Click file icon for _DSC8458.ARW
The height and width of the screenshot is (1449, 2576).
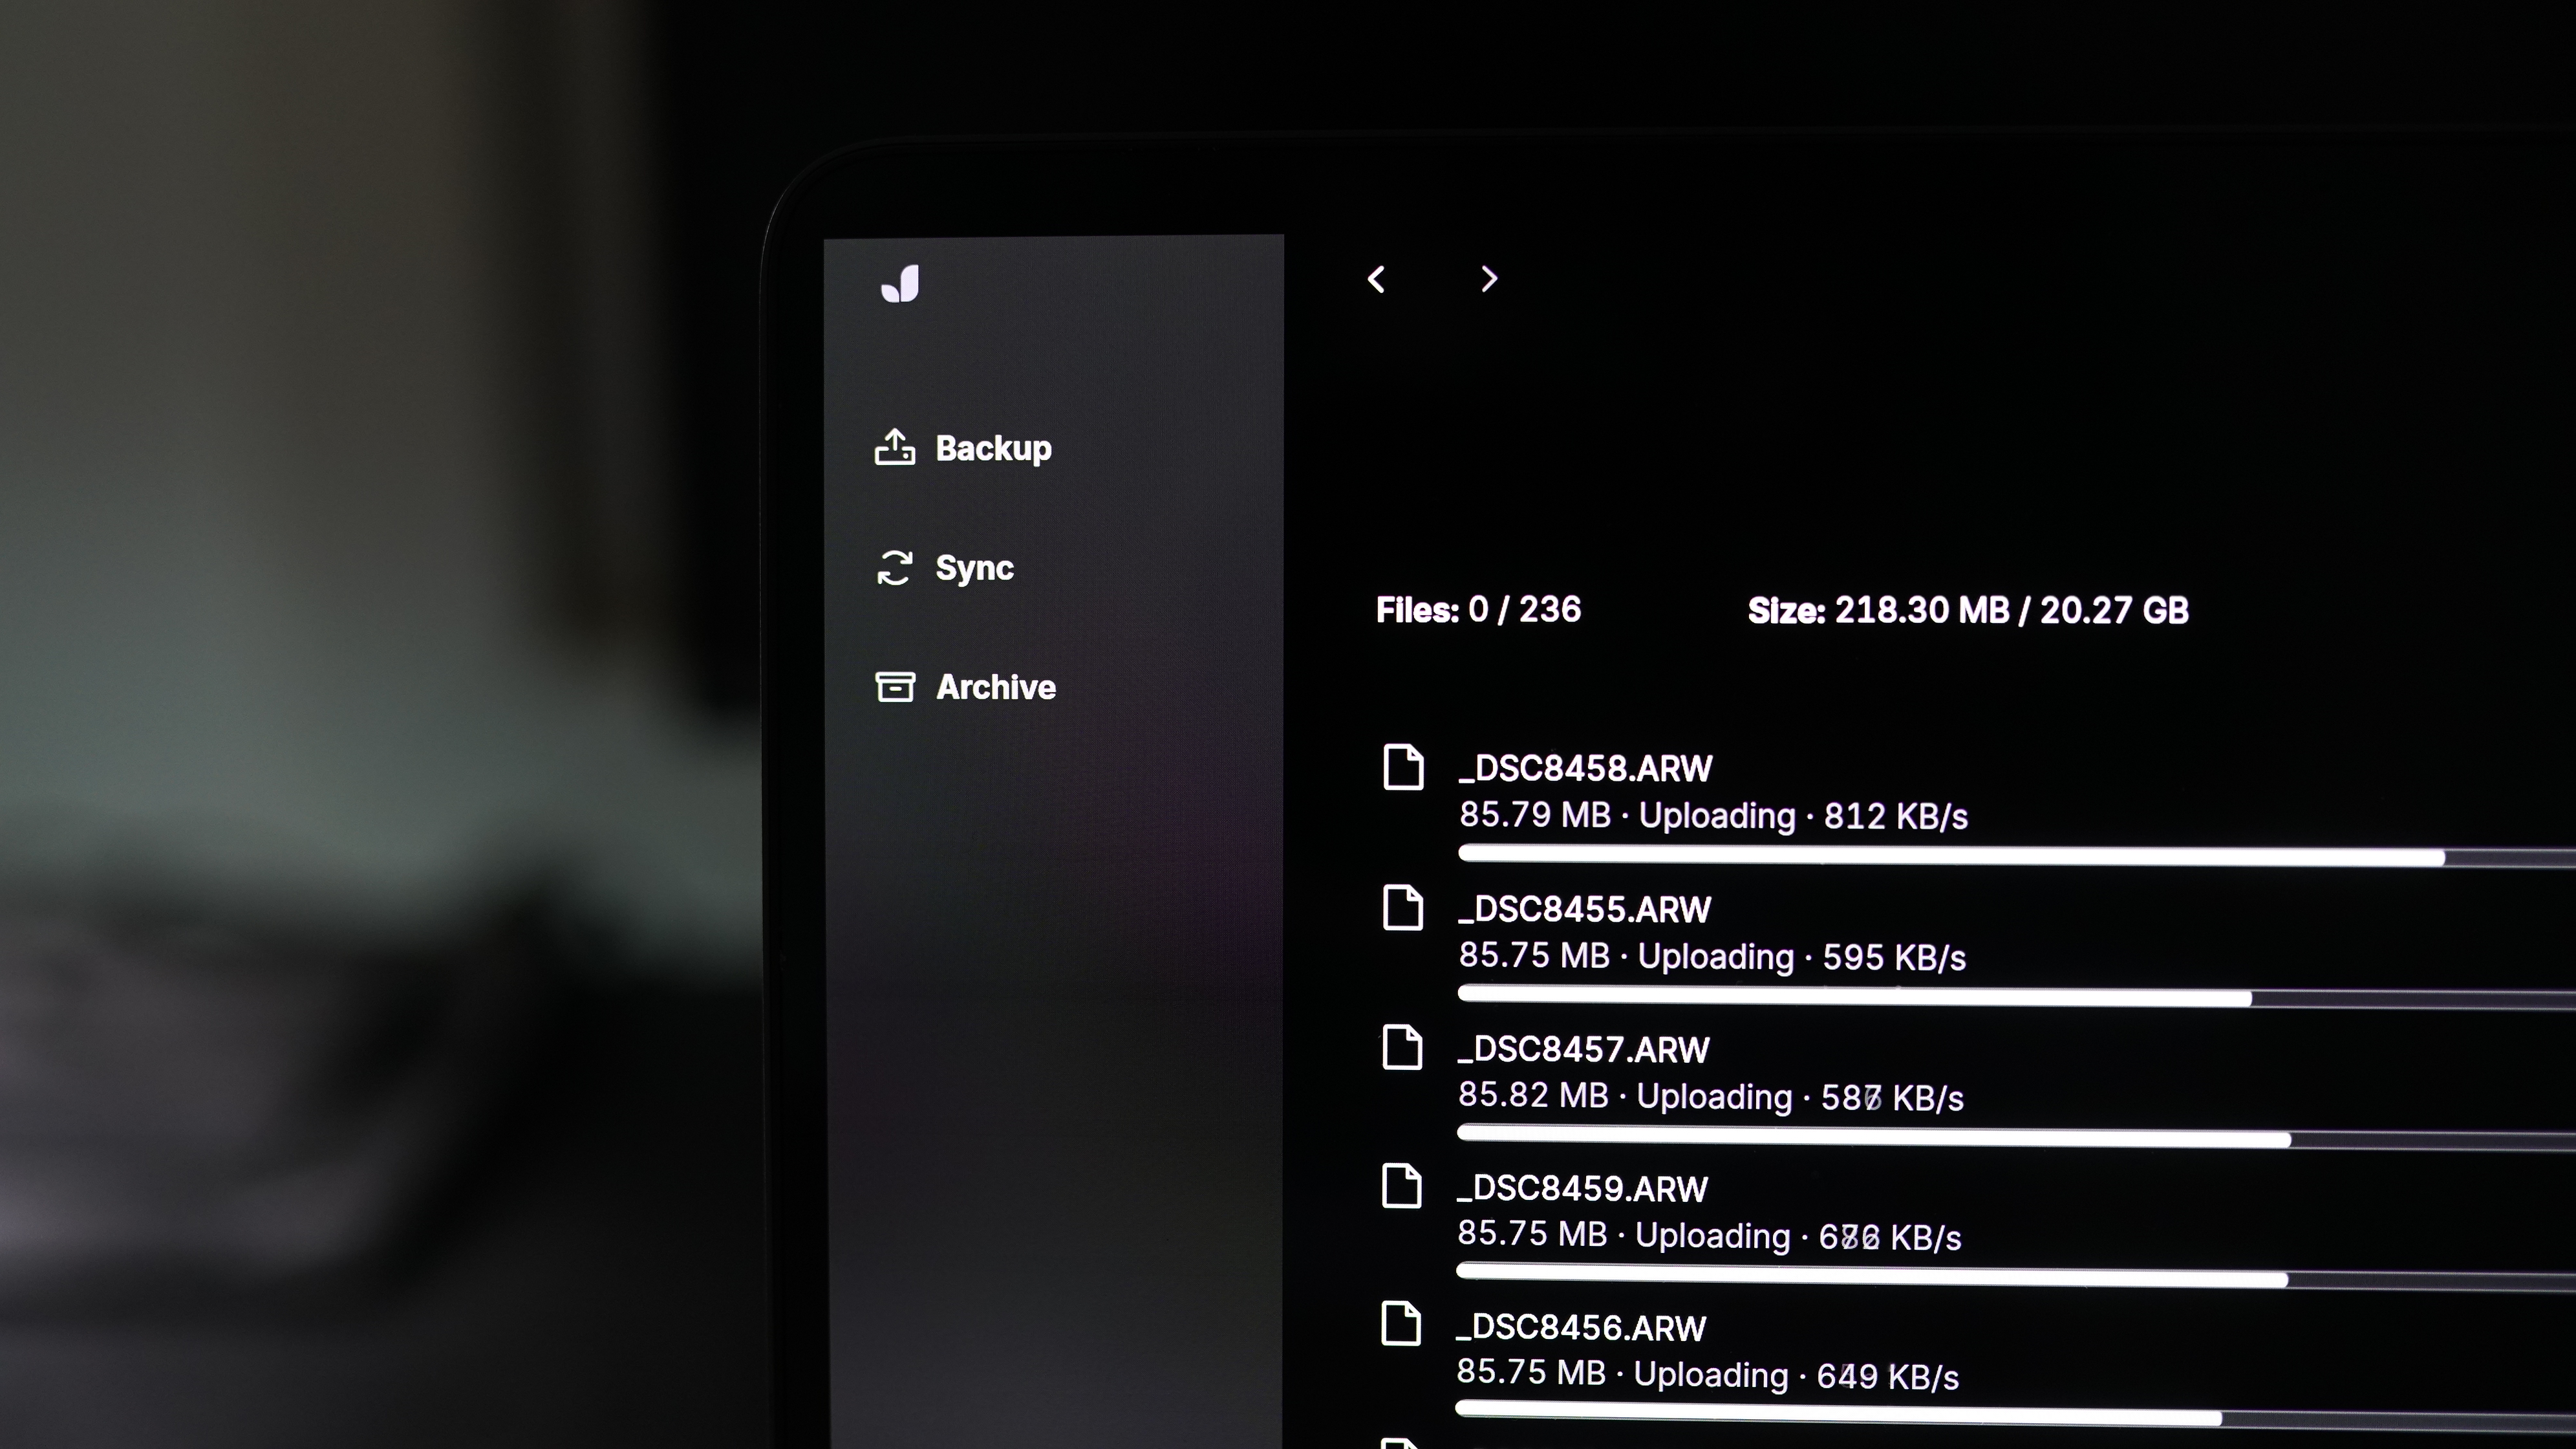coord(1403,768)
